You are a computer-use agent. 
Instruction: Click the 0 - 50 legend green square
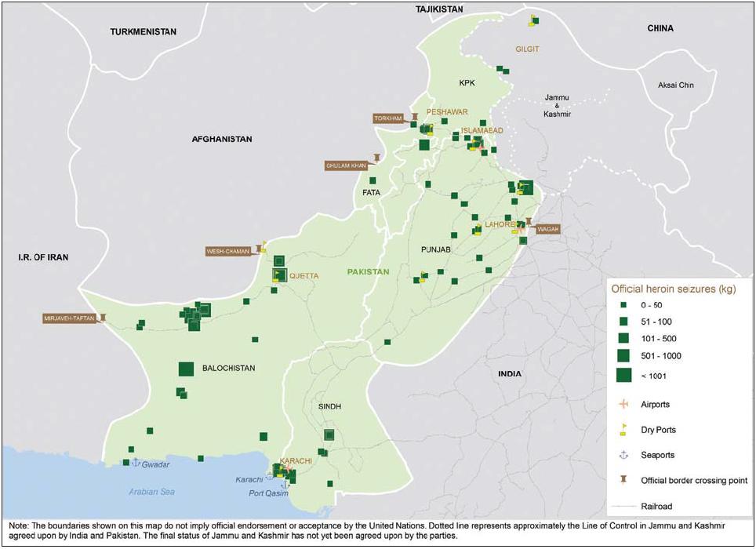[x=623, y=304]
